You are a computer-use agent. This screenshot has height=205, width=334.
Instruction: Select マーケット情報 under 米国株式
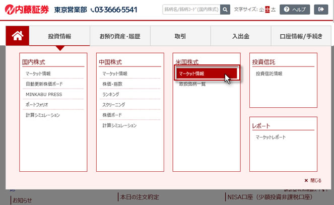click(206, 74)
